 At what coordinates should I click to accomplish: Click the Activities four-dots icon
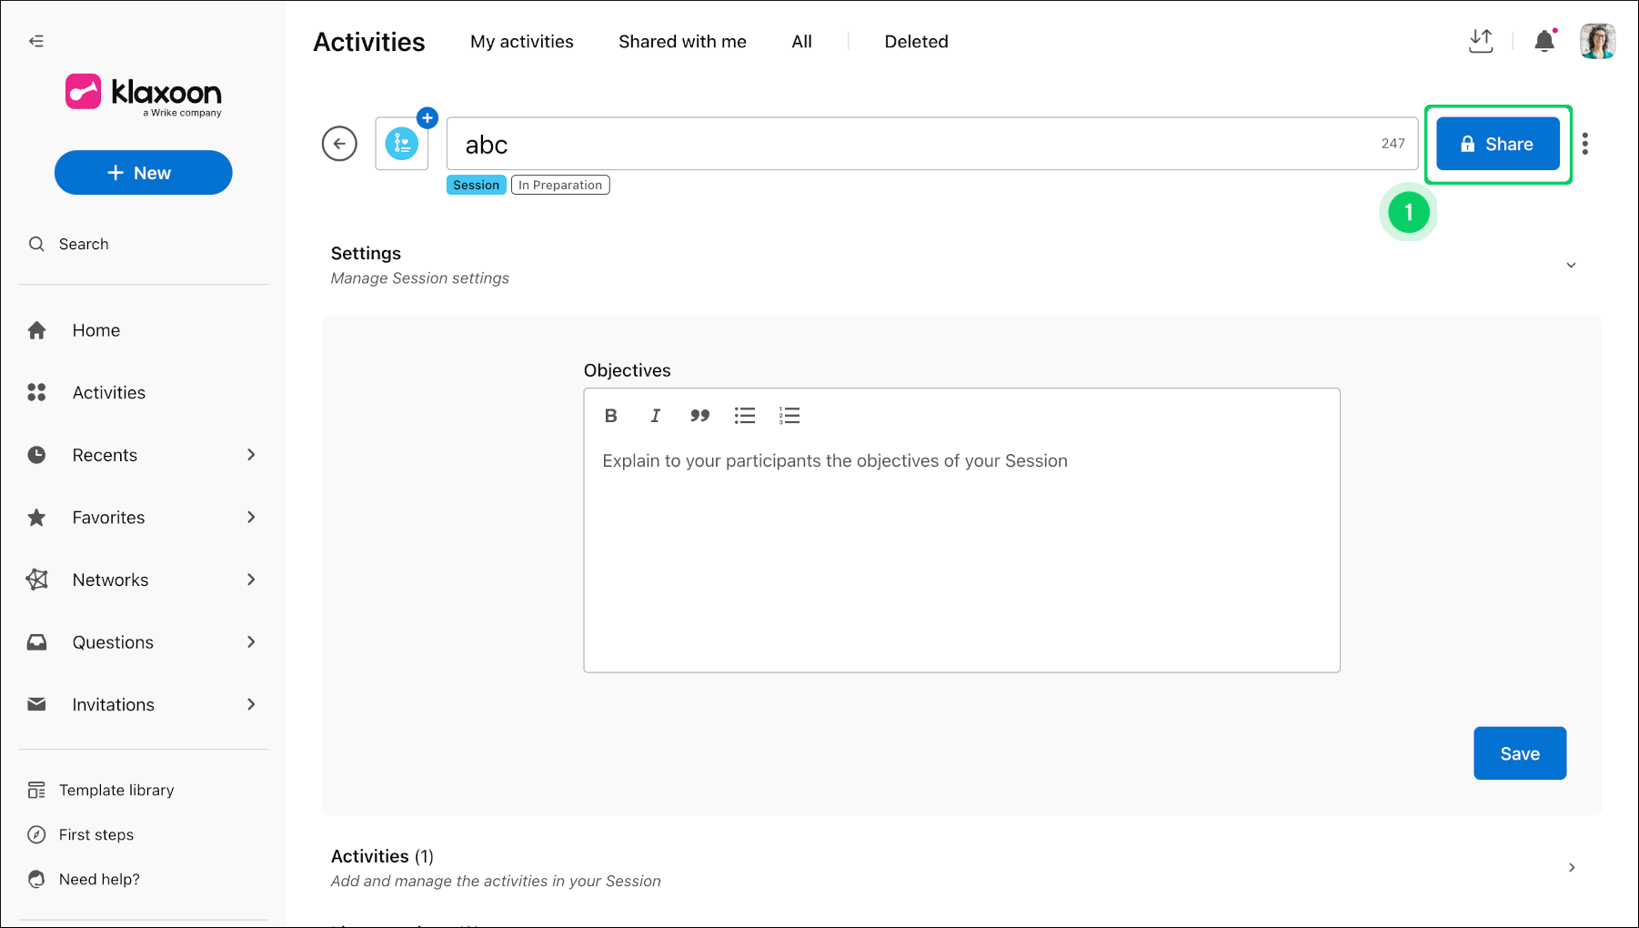pyautogui.click(x=36, y=392)
